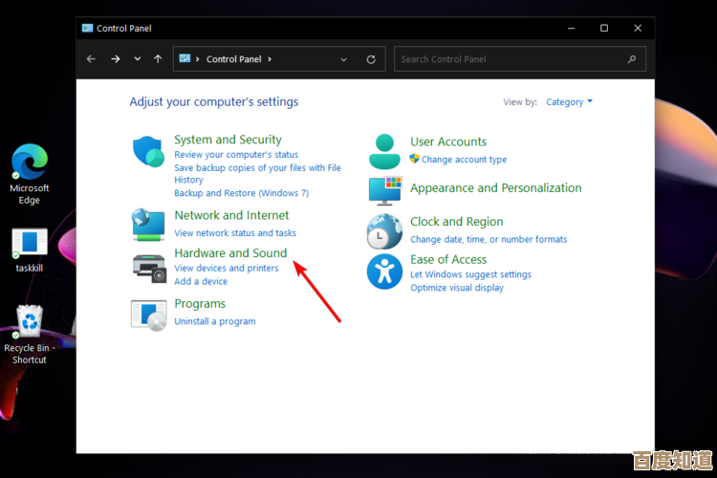Click the Ease of Access icon

[x=384, y=272]
